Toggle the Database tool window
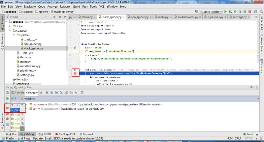Screen dimensions: 264x142 [x=261, y=66]
